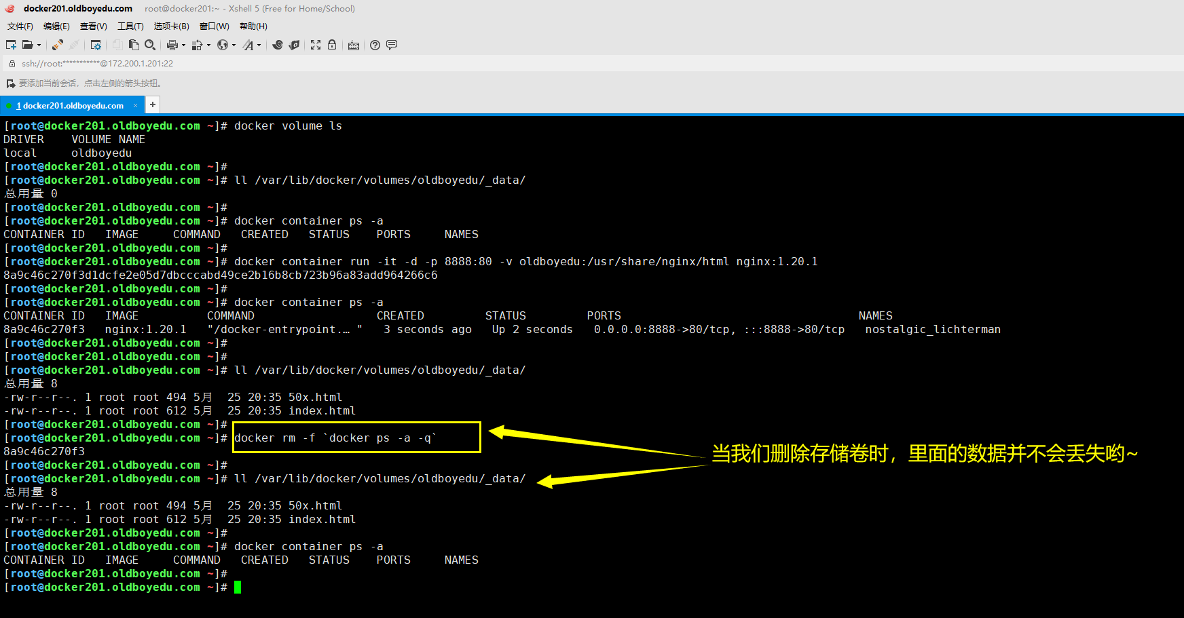This screenshot has width=1184, height=618.
Task: Click the Paste clipboard icon
Action: (x=134, y=45)
